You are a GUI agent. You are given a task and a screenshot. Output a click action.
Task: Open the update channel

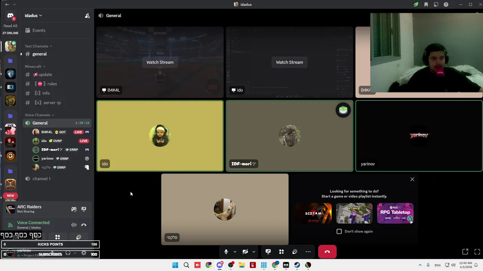pos(57,75)
